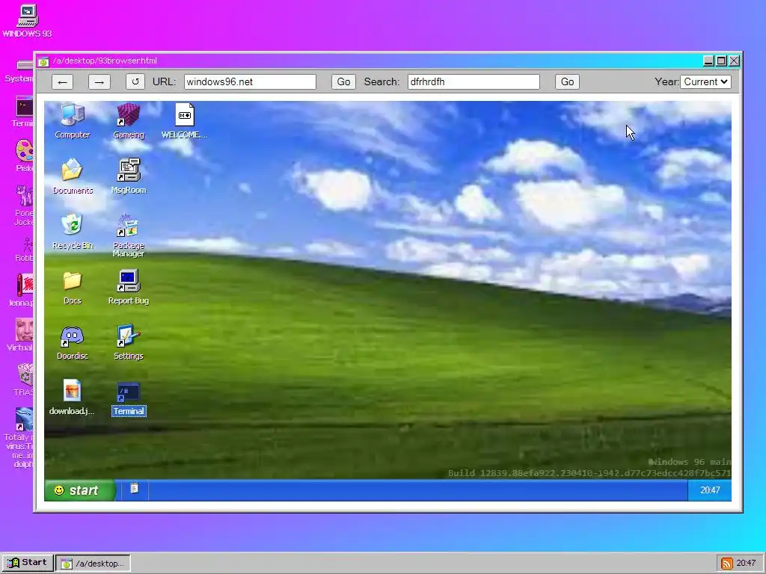766x574 pixels.
Task: Click Go next to the Search field
Action: click(x=567, y=82)
